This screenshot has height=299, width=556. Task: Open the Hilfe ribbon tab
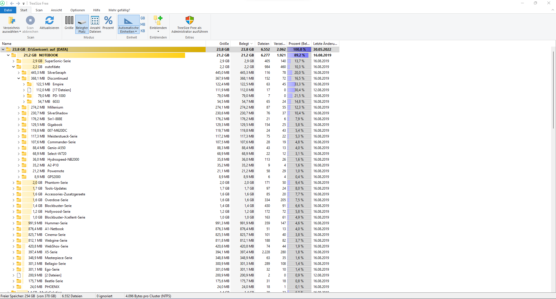click(x=97, y=10)
